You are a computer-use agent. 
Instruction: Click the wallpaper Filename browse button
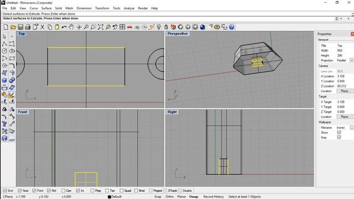click(x=352, y=128)
